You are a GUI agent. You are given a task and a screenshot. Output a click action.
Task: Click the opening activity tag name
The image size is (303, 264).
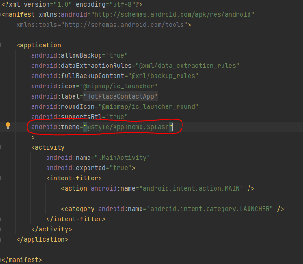[50, 148]
